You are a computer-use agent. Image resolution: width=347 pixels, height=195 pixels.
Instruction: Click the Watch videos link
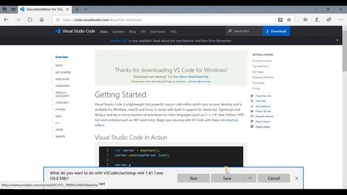click(x=262, y=127)
